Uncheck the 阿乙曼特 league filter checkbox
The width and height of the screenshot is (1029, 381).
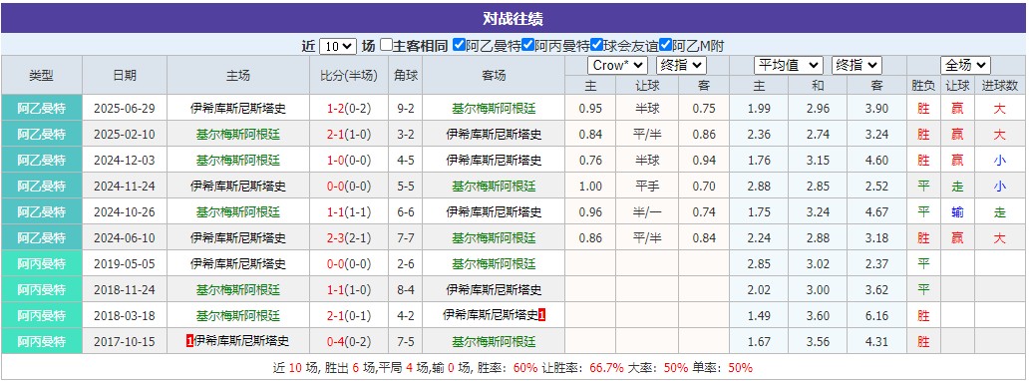(460, 45)
